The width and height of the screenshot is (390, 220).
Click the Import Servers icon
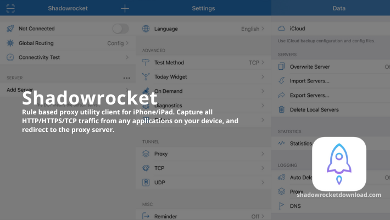tap(281, 81)
